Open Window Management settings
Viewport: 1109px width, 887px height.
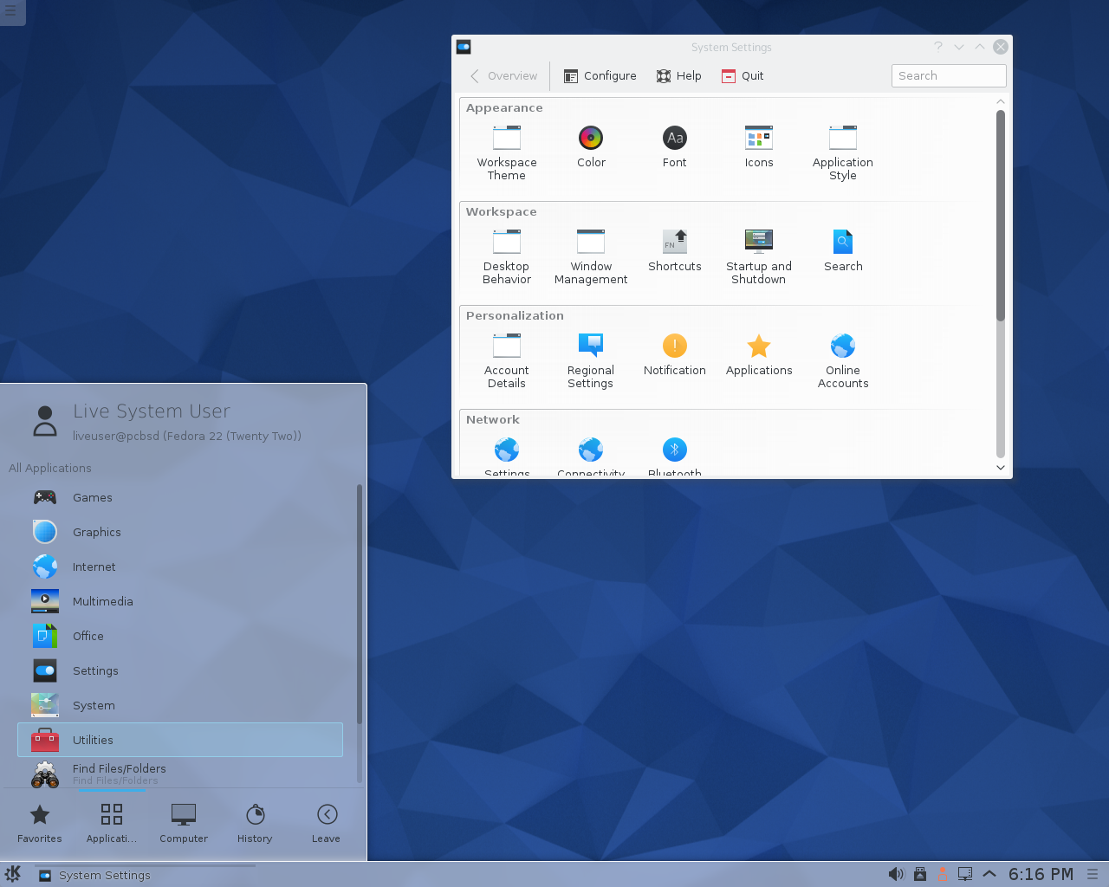[591, 257]
